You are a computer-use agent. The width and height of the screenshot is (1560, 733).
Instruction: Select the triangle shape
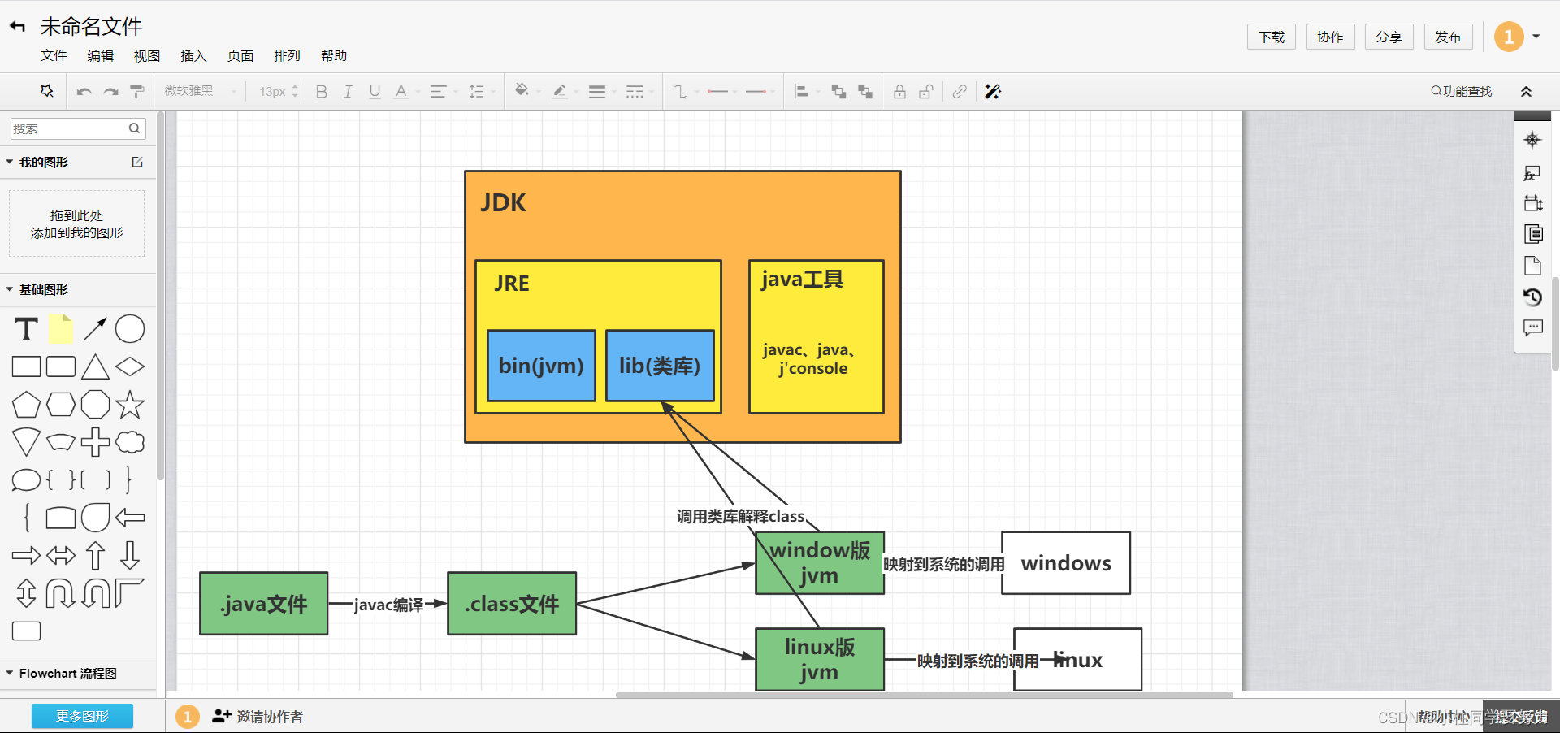[95, 366]
